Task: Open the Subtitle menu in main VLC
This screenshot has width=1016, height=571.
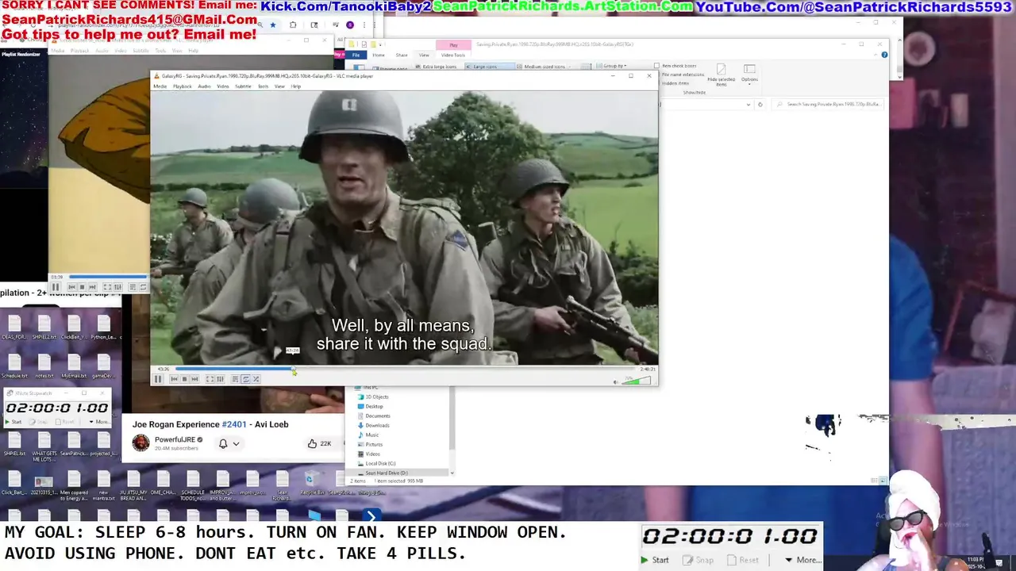Action: (x=243, y=86)
